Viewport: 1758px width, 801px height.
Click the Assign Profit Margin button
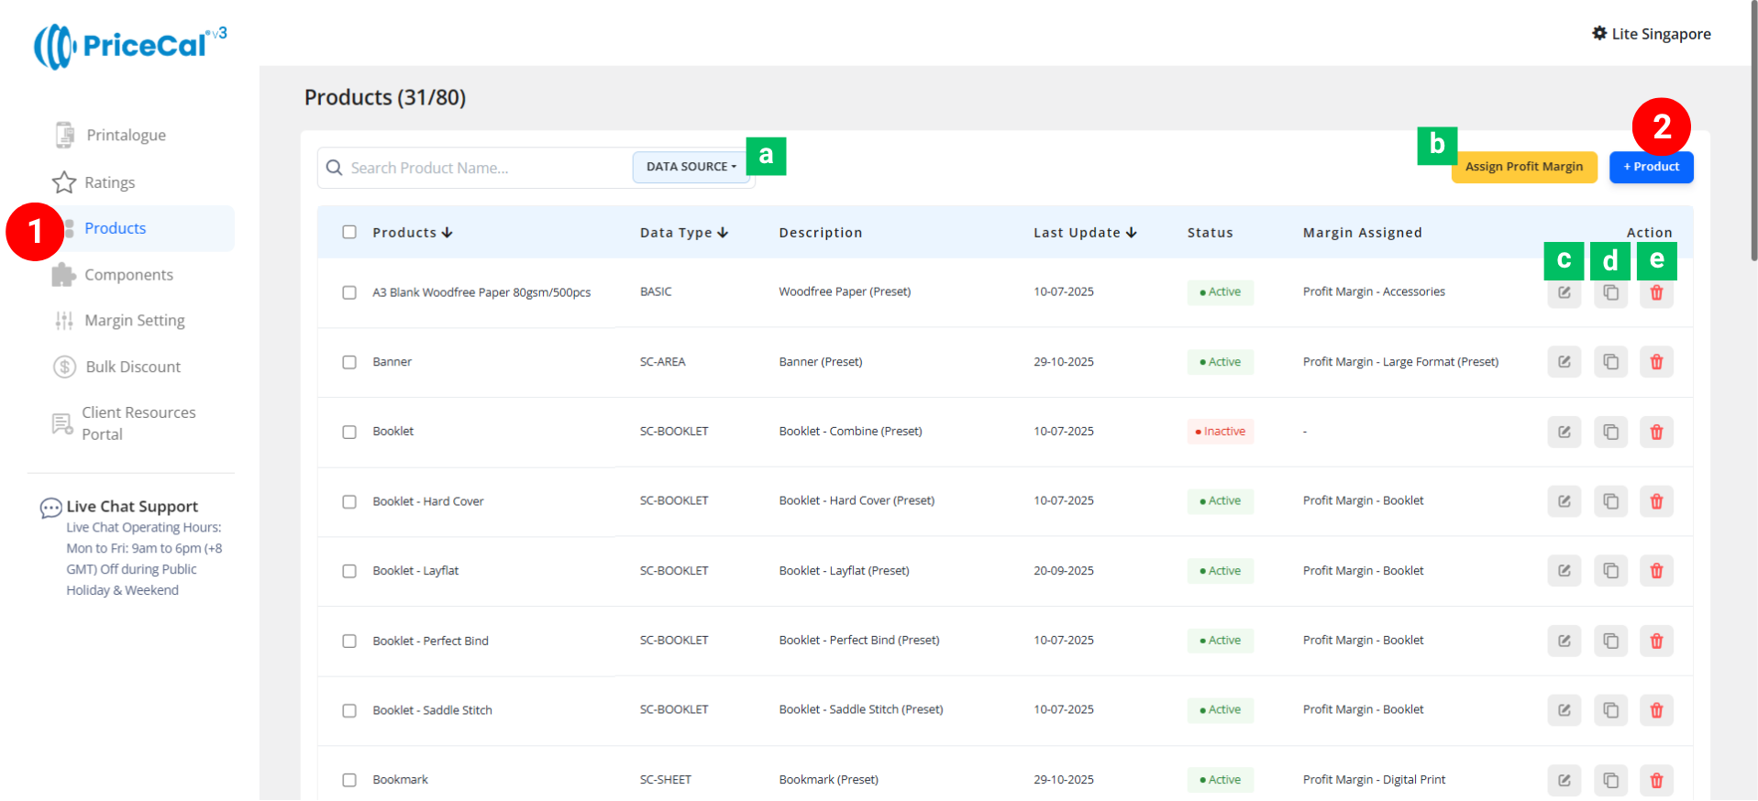pyautogui.click(x=1523, y=167)
